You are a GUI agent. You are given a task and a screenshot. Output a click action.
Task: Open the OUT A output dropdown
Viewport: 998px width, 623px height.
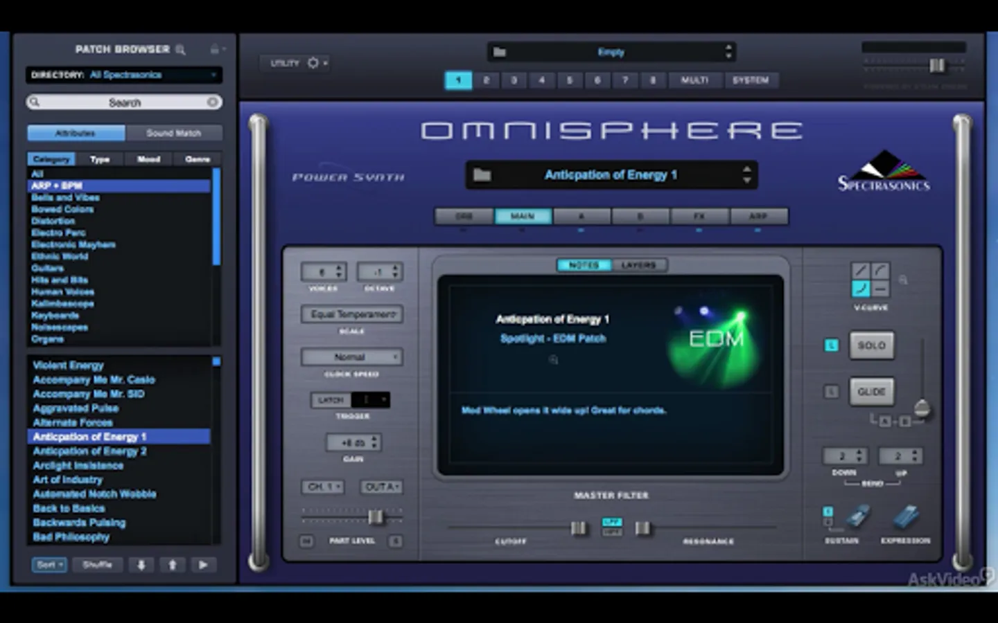pos(381,487)
